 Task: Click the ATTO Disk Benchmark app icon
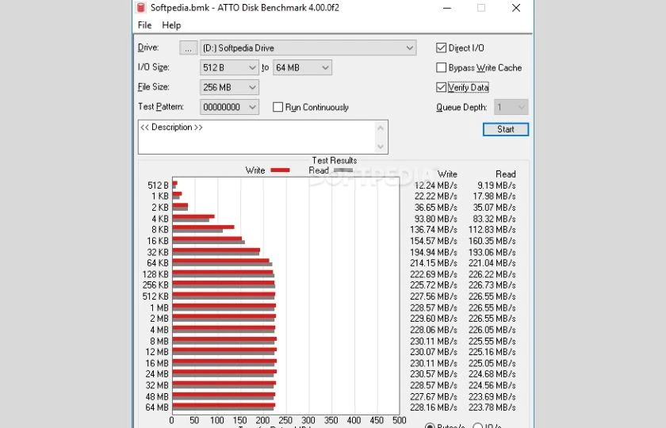point(140,7)
